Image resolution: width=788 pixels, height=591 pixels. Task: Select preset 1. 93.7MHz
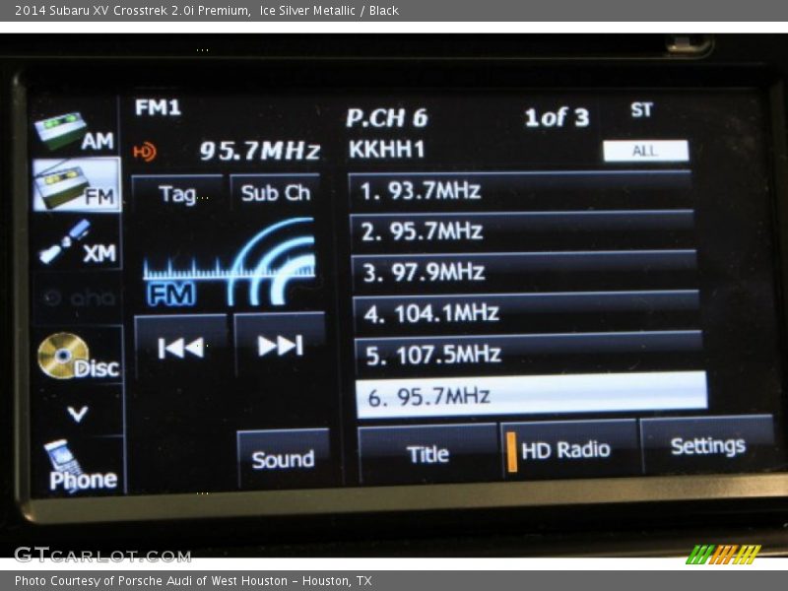pyautogui.click(x=520, y=190)
